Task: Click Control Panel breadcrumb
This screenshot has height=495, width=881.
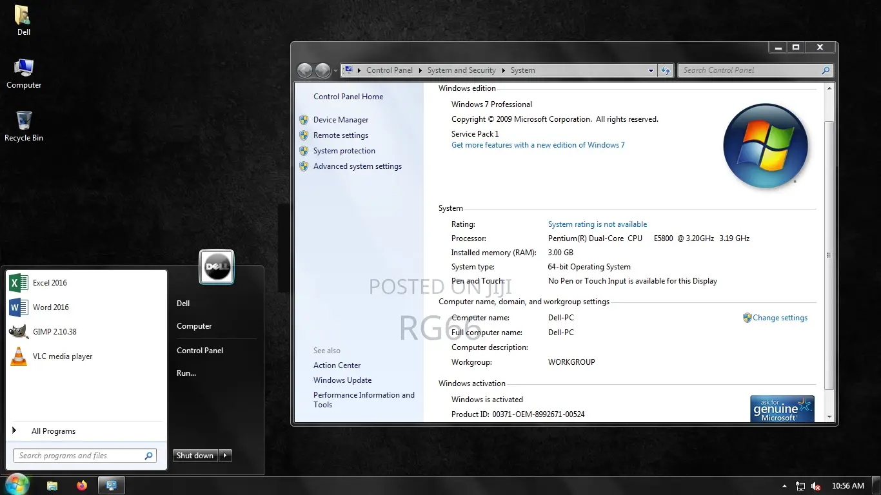Action: pyautogui.click(x=390, y=70)
